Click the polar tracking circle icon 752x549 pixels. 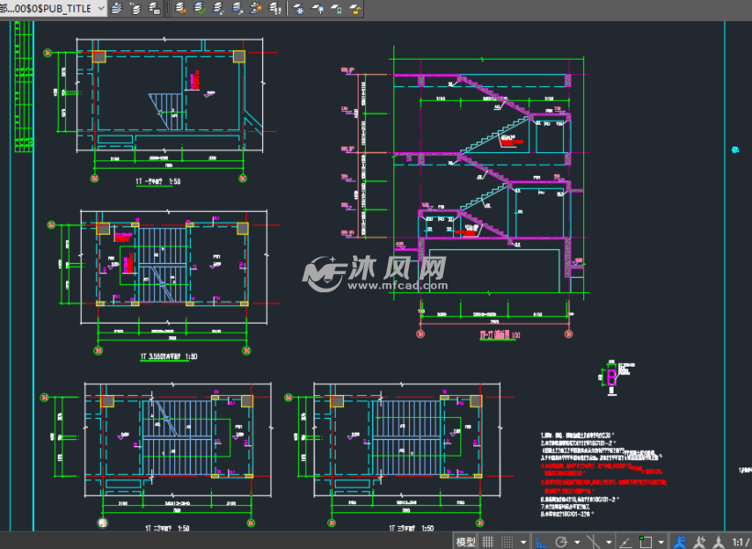pyautogui.click(x=561, y=542)
